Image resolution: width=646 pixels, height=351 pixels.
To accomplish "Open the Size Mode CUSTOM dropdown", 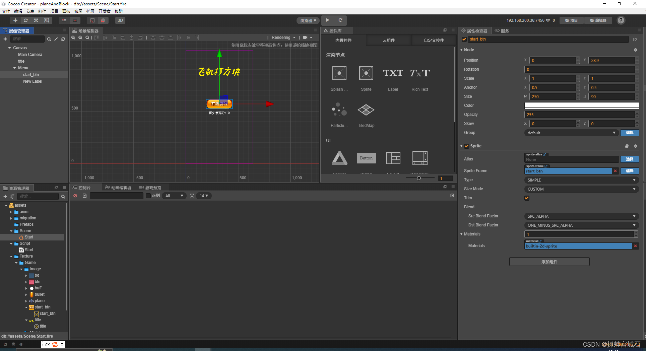I will click(x=581, y=189).
